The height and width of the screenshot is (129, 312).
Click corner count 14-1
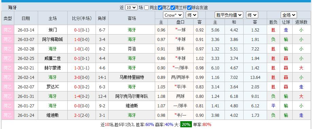point(102,78)
